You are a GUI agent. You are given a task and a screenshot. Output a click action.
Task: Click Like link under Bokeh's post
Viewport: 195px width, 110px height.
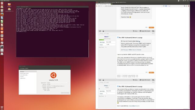pyautogui.click(x=146, y=72)
